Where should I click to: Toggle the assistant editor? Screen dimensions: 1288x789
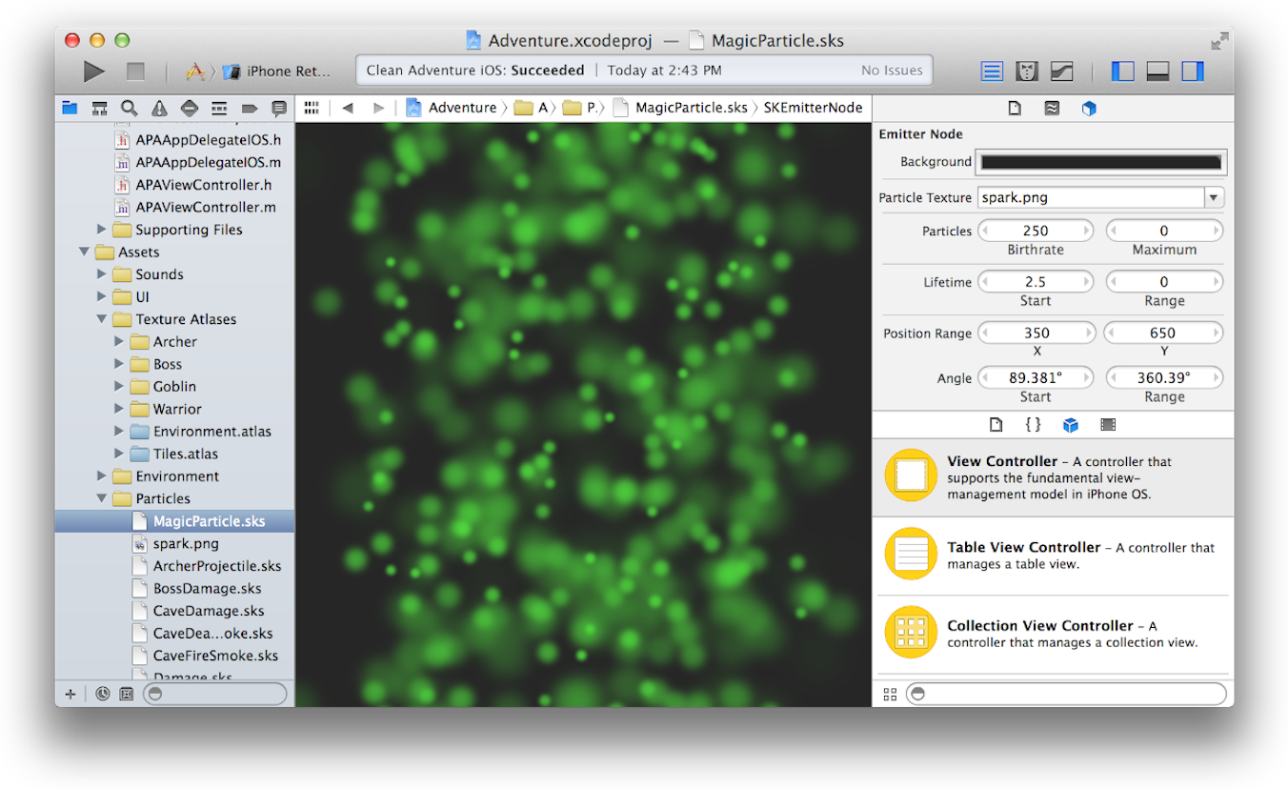click(x=1028, y=71)
